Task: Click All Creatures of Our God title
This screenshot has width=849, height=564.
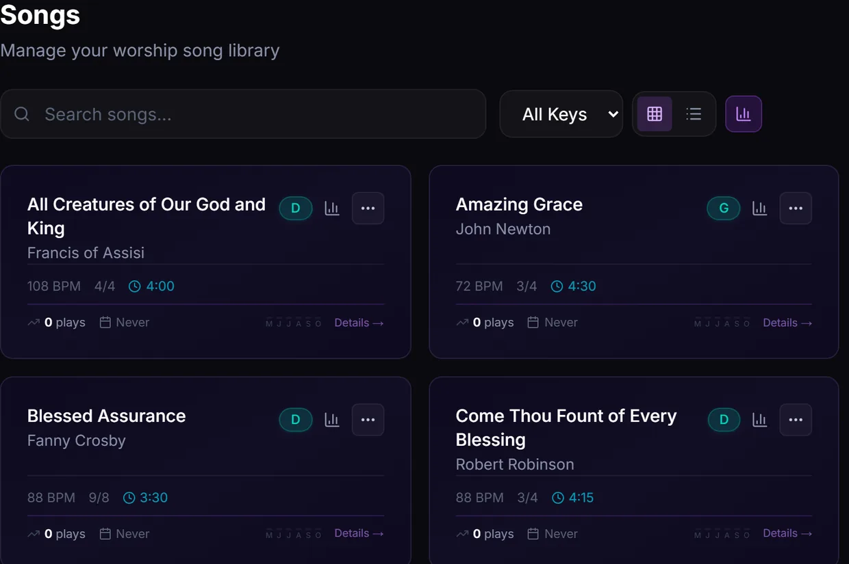Action: tap(147, 216)
